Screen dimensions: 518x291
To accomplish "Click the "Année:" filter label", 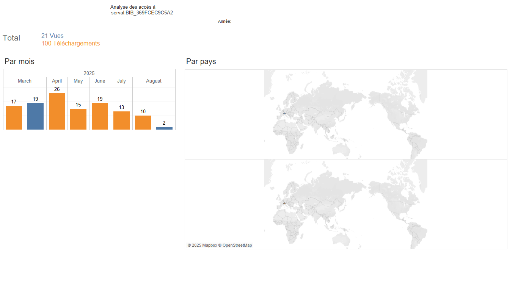I will pos(224,22).
